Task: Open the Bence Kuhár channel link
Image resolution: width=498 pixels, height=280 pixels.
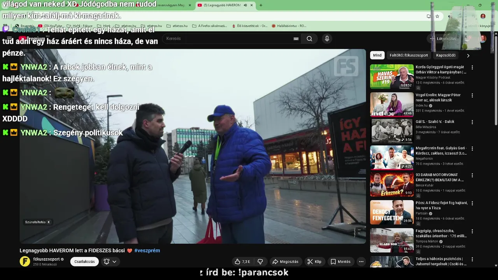Action: coord(426,185)
